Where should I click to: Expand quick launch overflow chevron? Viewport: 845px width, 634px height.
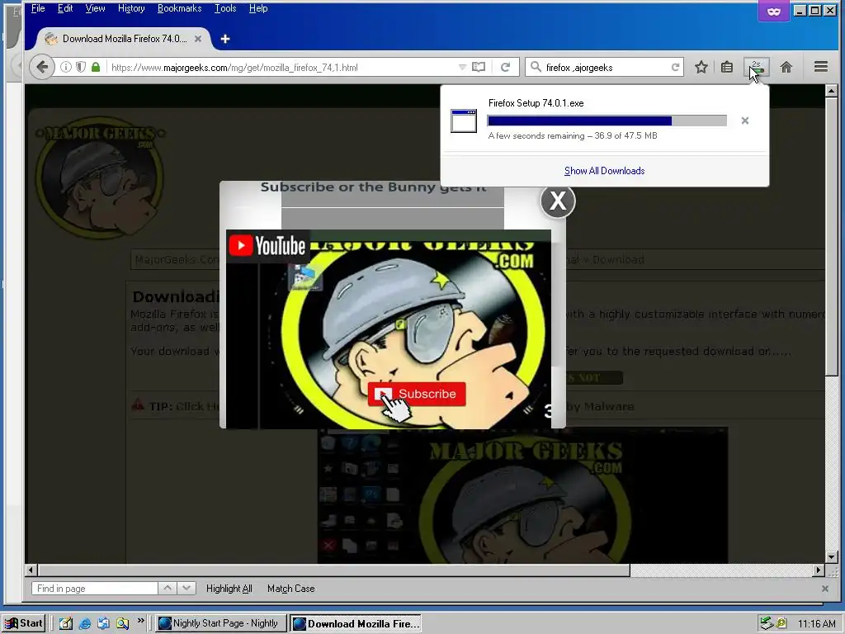pos(140,622)
